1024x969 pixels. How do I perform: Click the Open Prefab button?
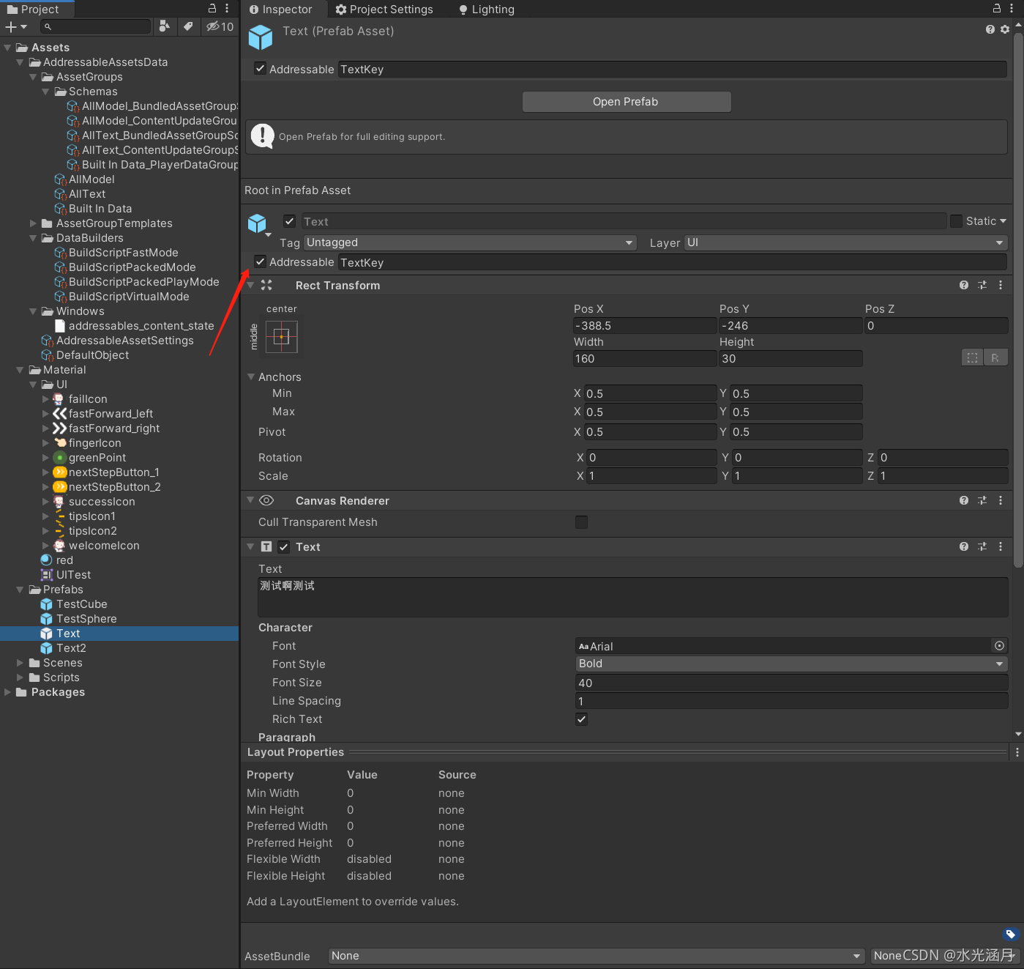coord(627,102)
